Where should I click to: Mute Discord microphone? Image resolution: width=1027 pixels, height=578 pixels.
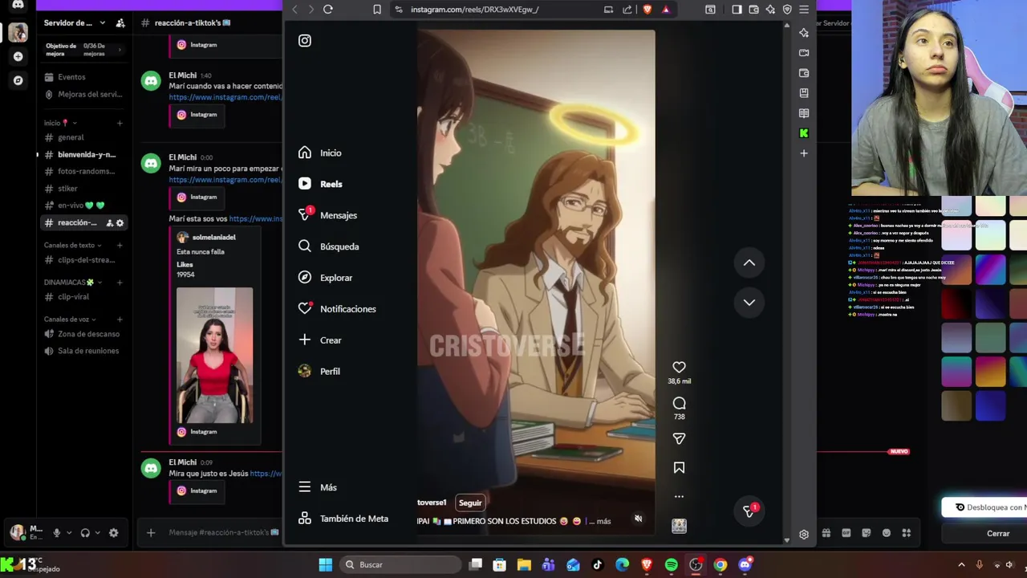tap(56, 533)
